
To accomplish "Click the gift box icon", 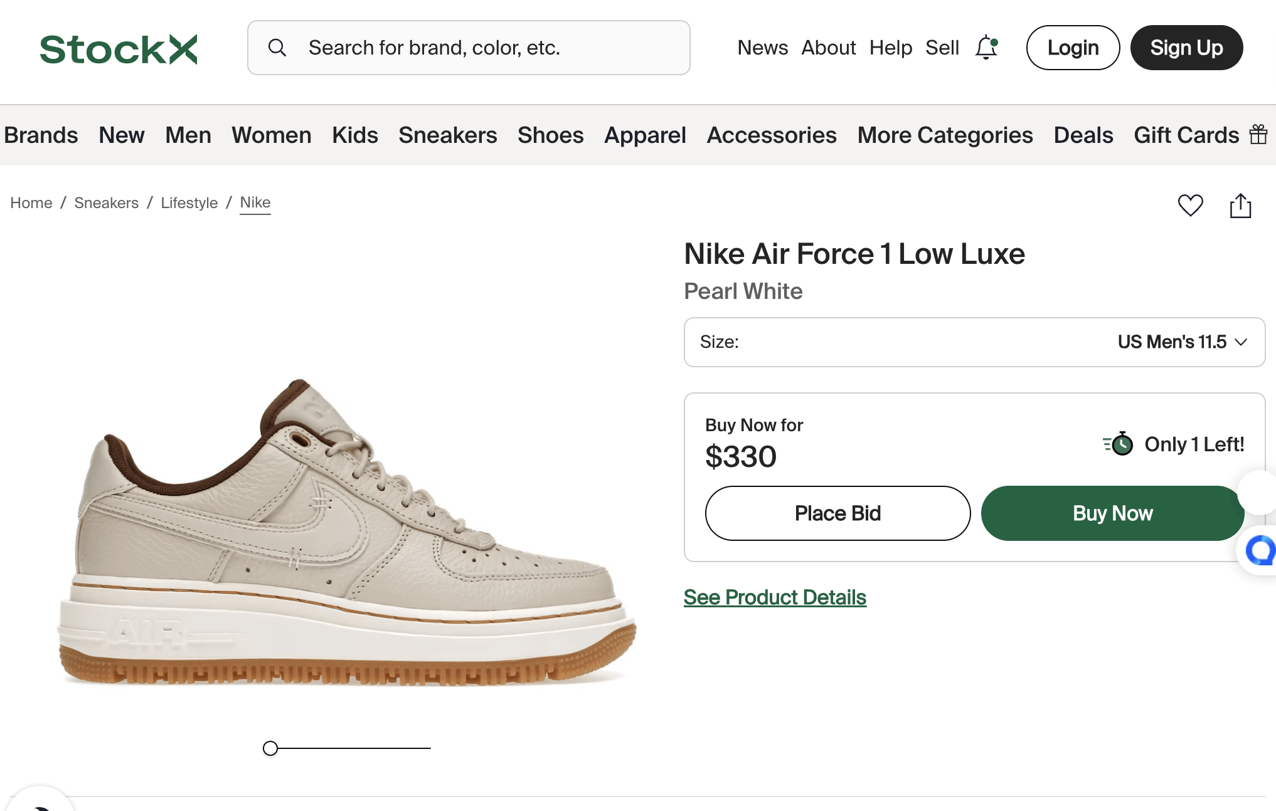I will pyautogui.click(x=1258, y=135).
